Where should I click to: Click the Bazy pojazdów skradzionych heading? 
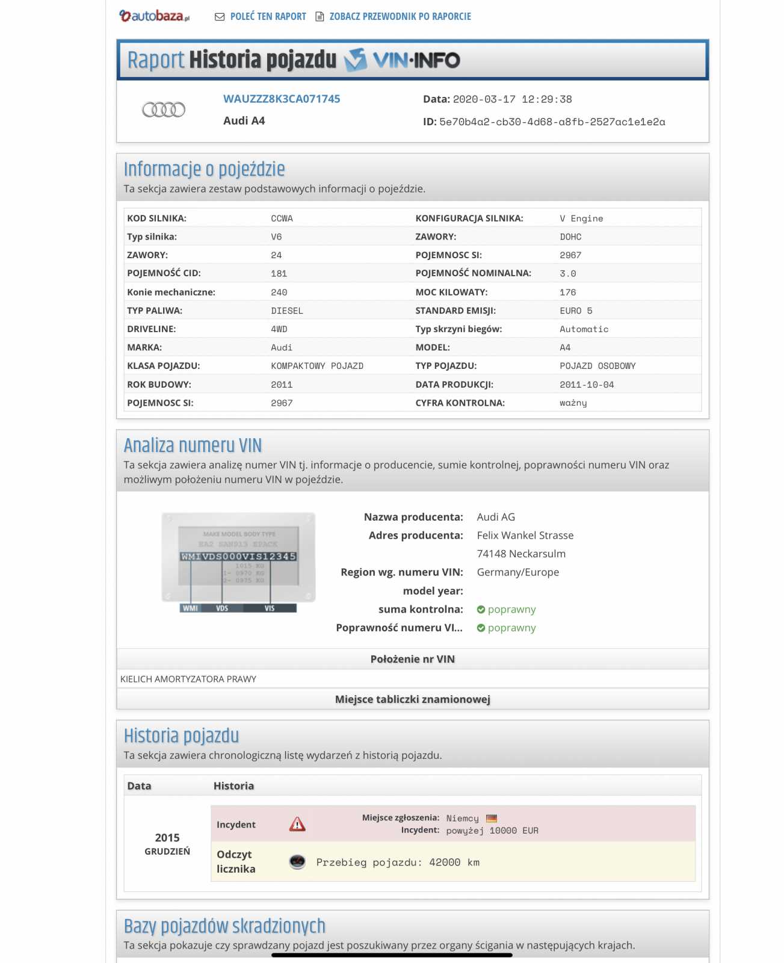(224, 926)
